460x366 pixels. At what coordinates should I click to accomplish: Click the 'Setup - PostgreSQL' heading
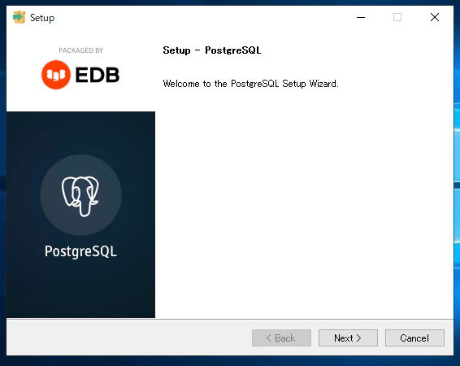(212, 50)
